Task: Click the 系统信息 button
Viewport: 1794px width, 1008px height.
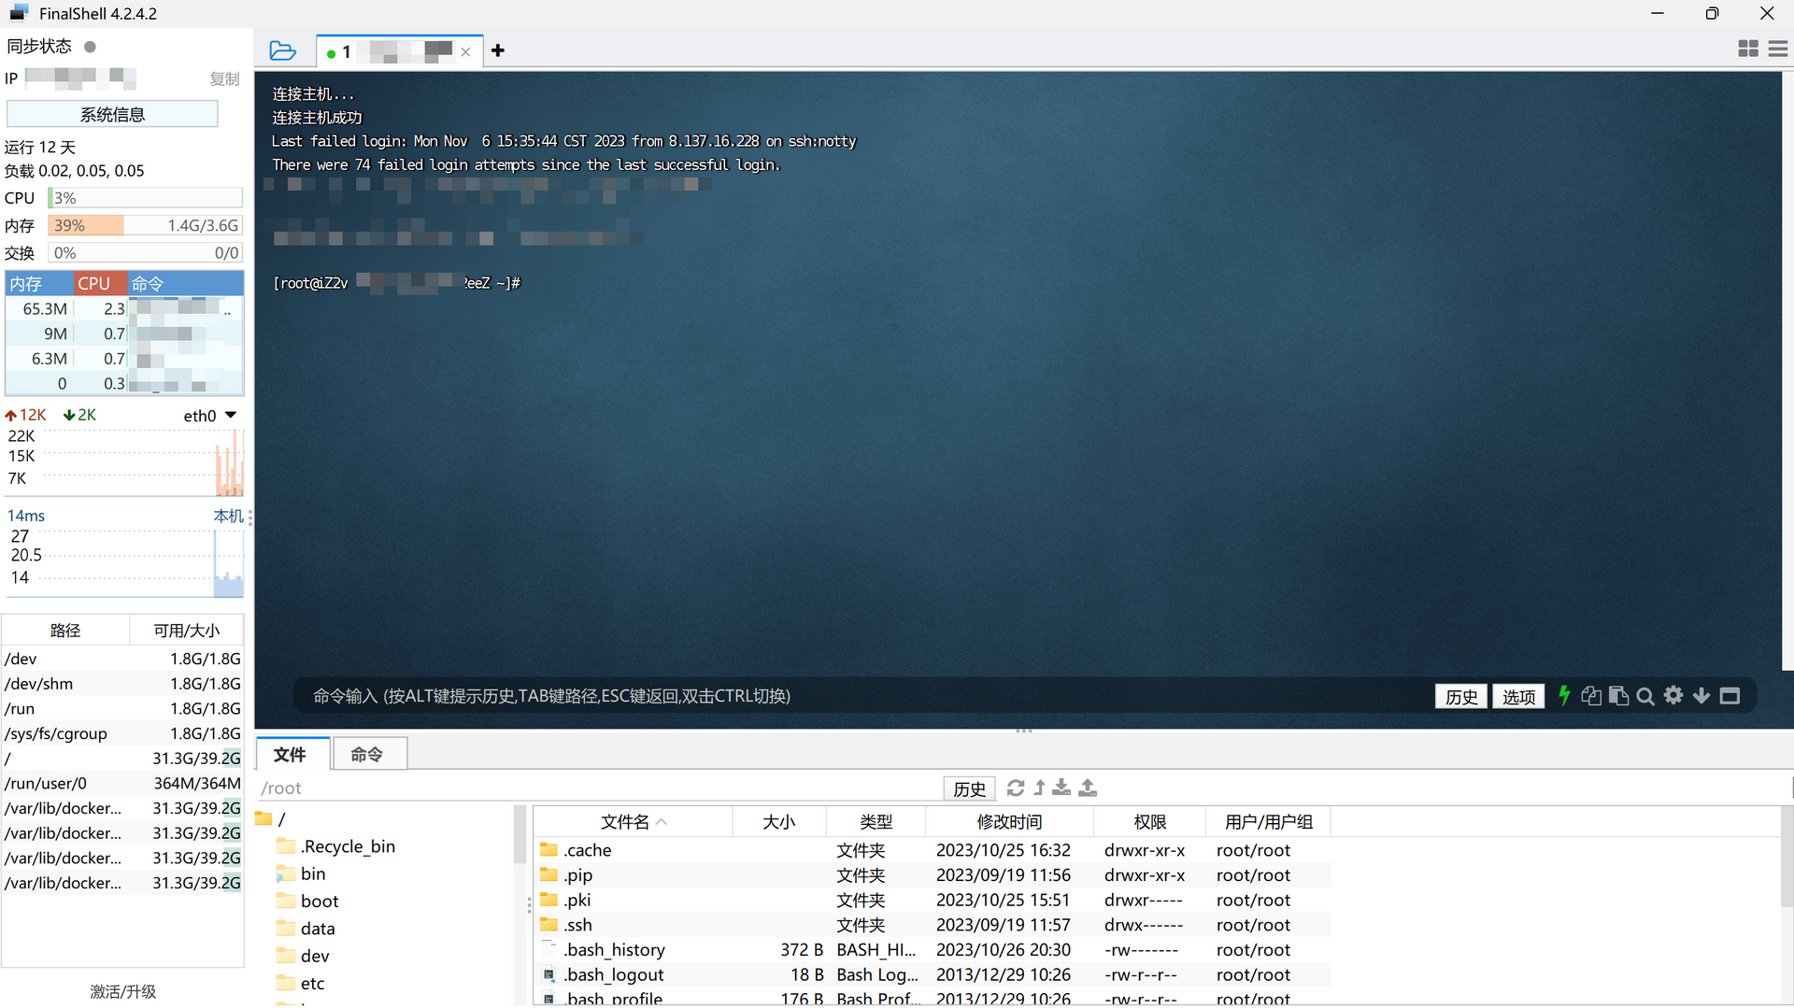Action: tap(112, 114)
